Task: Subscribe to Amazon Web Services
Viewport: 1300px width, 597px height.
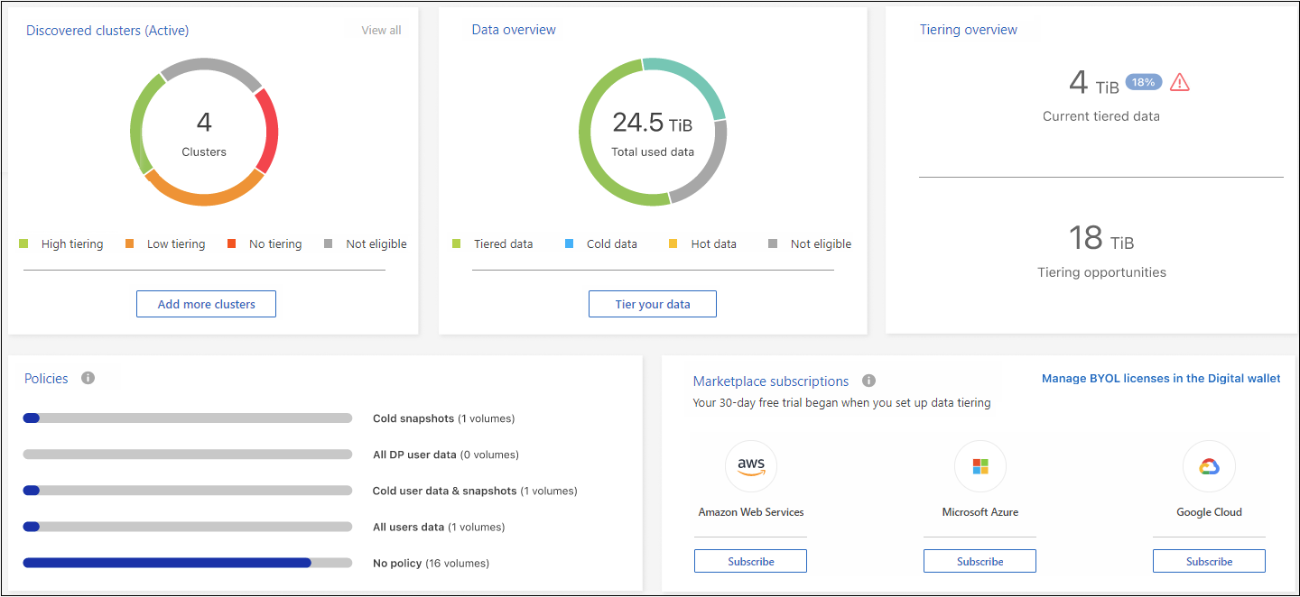Action: point(750,561)
